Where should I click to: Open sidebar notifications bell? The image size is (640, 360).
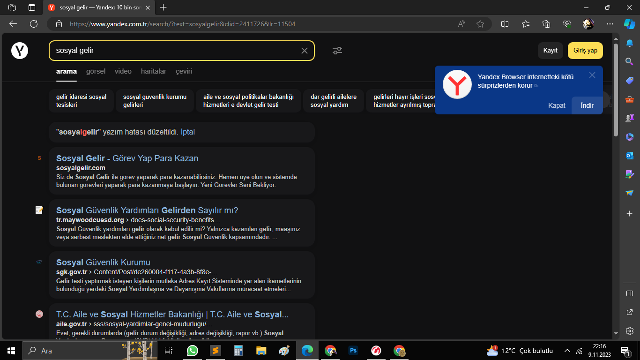(x=630, y=43)
